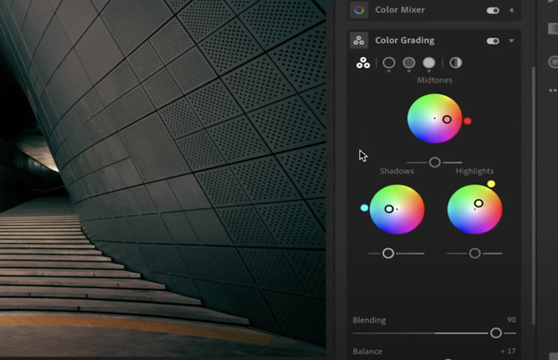Click the architecture photo in the canvas
The width and height of the screenshot is (558, 360).
pos(163,178)
